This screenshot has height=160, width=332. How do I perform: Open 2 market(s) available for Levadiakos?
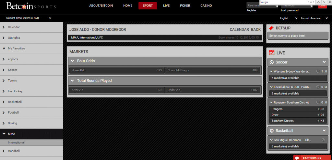point(298,94)
